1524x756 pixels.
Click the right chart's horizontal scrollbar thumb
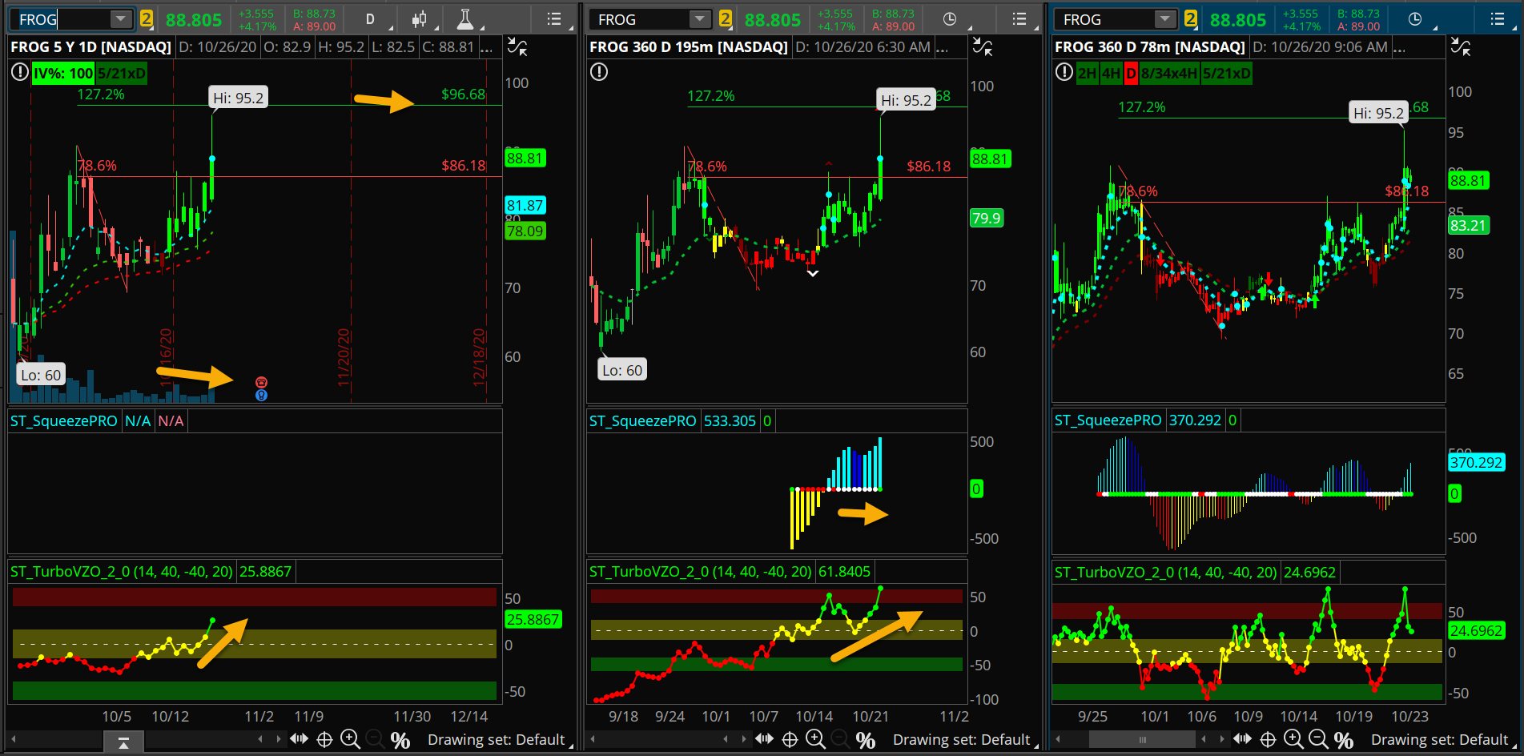(1142, 739)
